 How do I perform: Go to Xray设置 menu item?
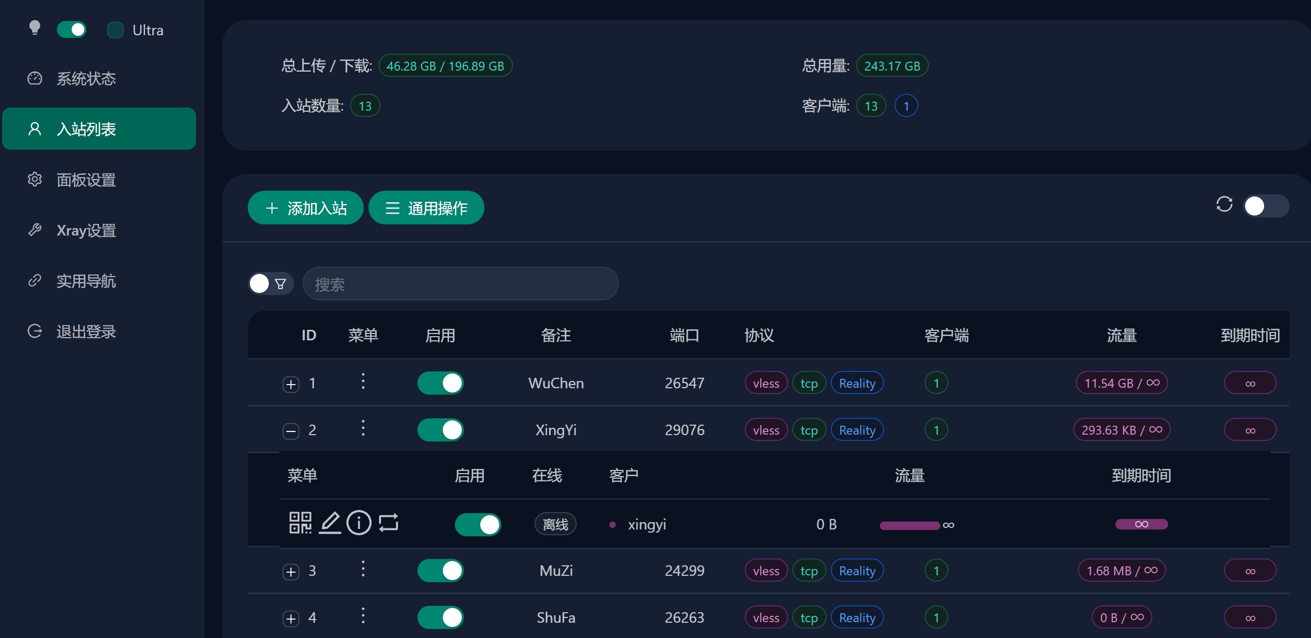pyautogui.click(x=86, y=230)
